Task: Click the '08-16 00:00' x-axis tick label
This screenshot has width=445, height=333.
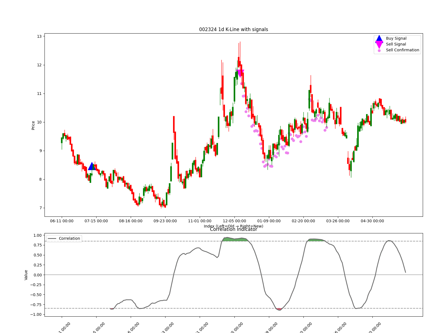Action: tap(131, 221)
